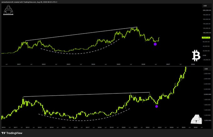
Task: Click the silver bars icon
Action: point(196,119)
